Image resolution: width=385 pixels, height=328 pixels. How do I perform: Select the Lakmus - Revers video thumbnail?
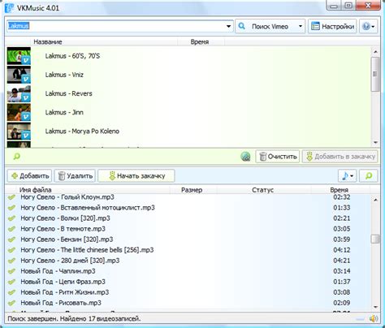19,93
